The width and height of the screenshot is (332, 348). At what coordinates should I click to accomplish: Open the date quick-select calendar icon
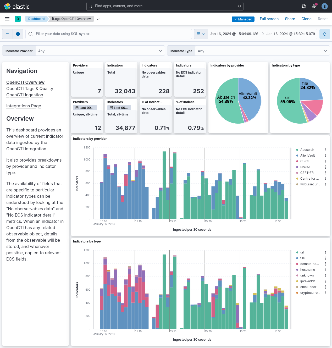(x=201, y=34)
